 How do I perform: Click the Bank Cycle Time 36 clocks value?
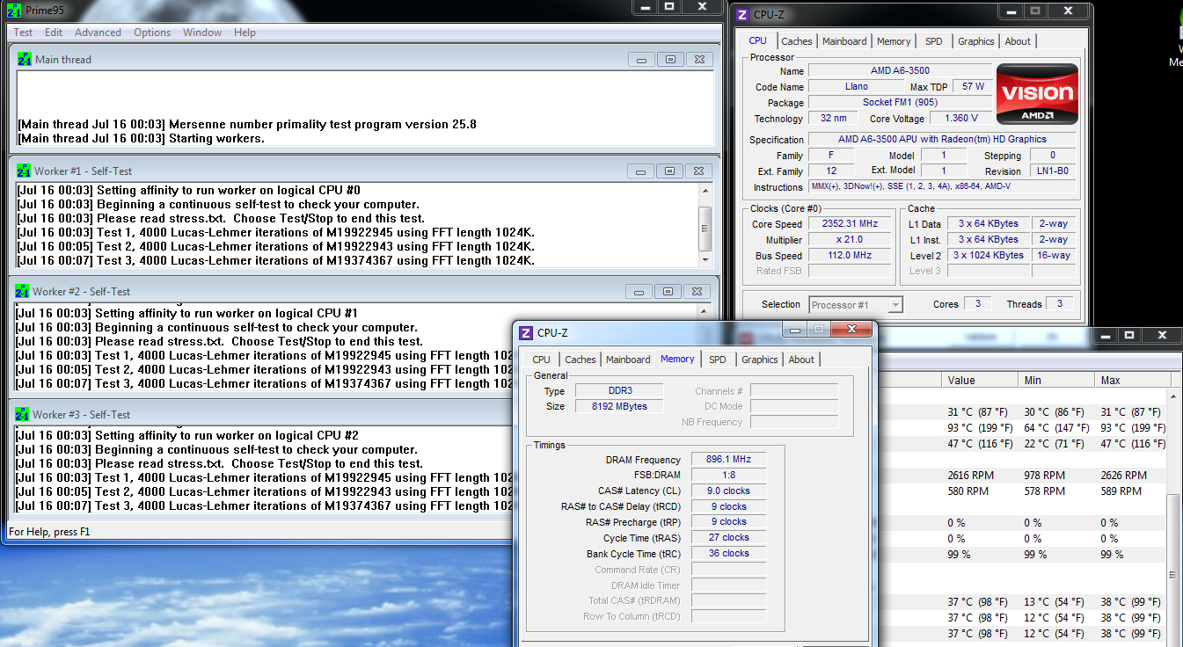point(729,554)
